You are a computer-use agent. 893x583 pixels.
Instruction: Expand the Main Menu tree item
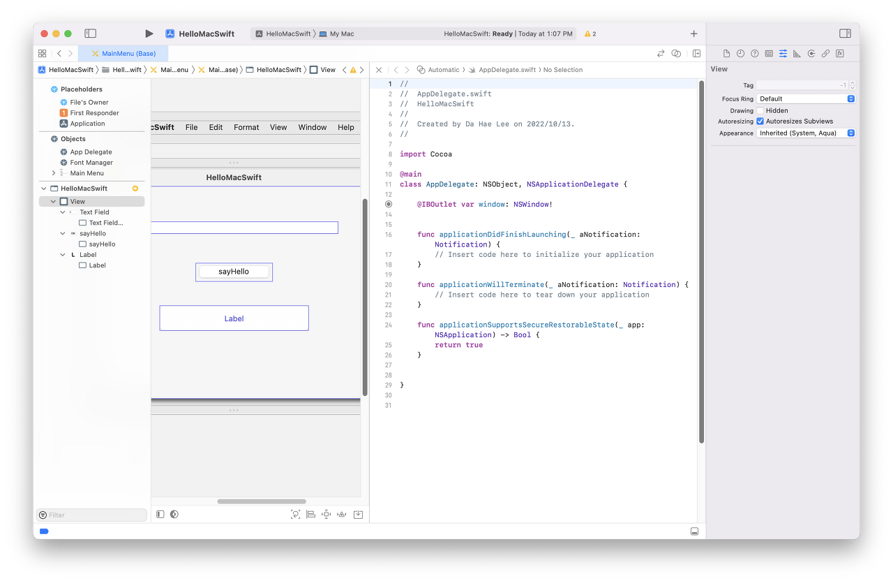pos(54,173)
